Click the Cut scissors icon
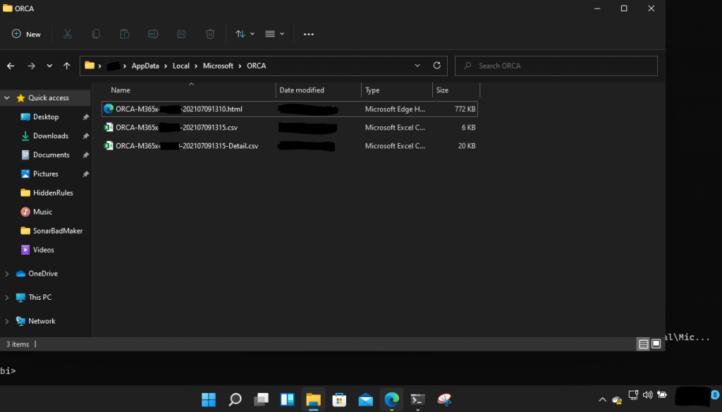Image resolution: width=722 pixels, height=412 pixels. tap(68, 34)
